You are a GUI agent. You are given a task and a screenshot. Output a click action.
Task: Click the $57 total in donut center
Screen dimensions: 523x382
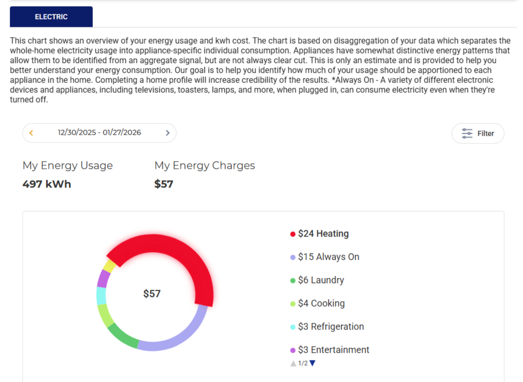[152, 294]
